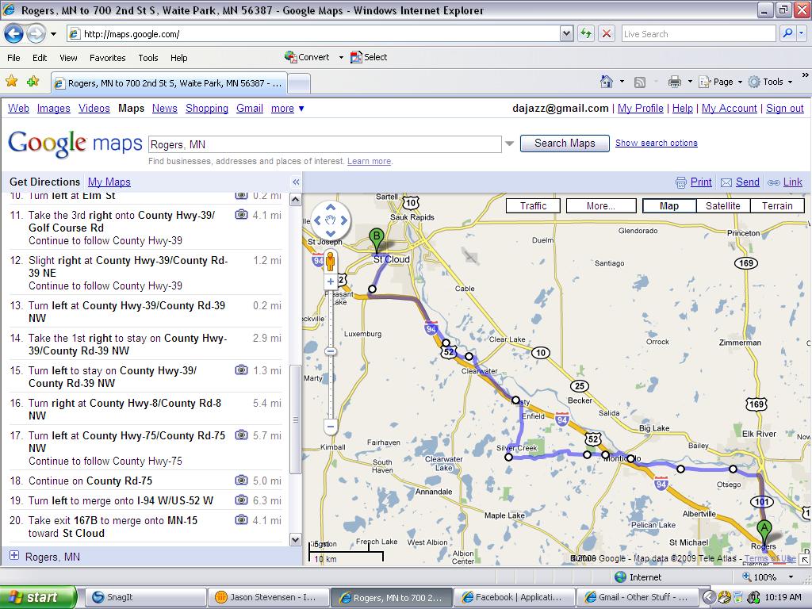The image size is (812, 609).
Task: Open the Help menu
Action: click(178, 57)
